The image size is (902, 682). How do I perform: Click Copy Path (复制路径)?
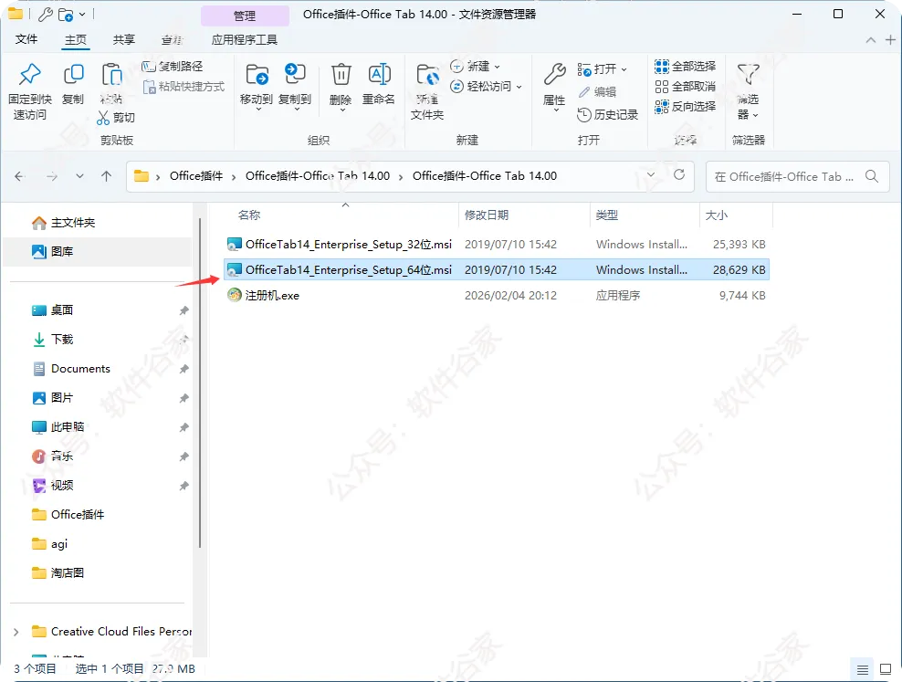pyautogui.click(x=173, y=66)
